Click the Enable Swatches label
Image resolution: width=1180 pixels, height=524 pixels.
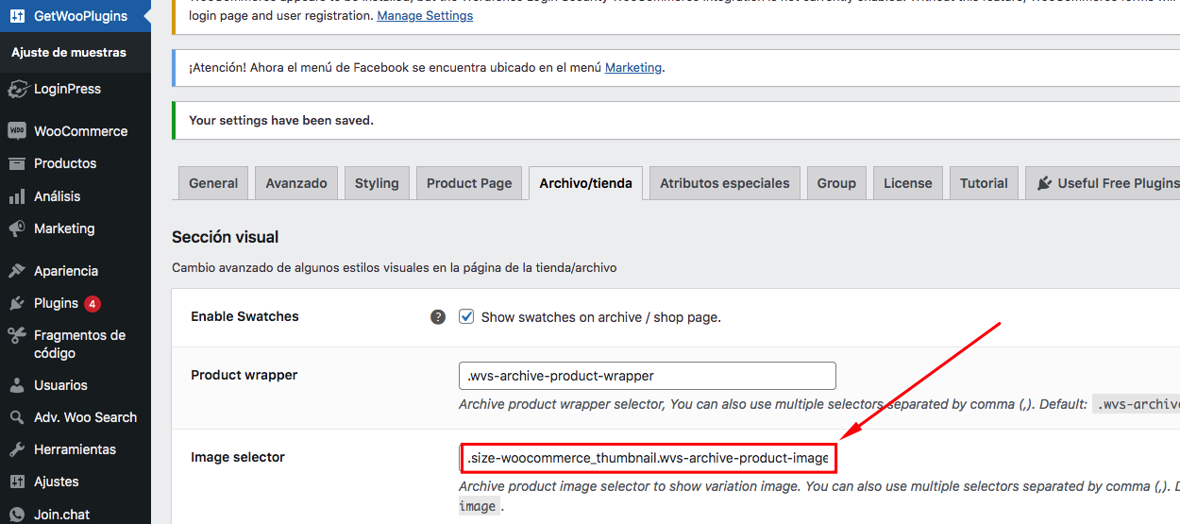point(244,316)
